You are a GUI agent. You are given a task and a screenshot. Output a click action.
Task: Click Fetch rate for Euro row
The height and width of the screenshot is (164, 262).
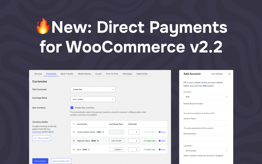coord(149,149)
